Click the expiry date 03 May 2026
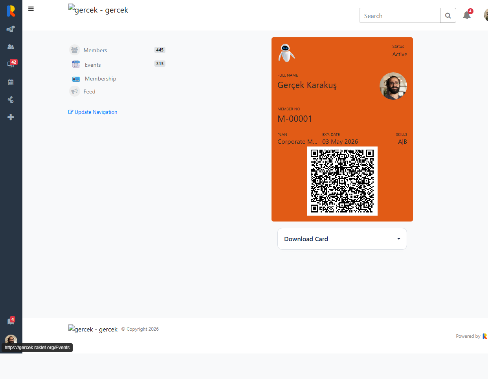Viewport: 488px width, 379px height. click(340, 142)
